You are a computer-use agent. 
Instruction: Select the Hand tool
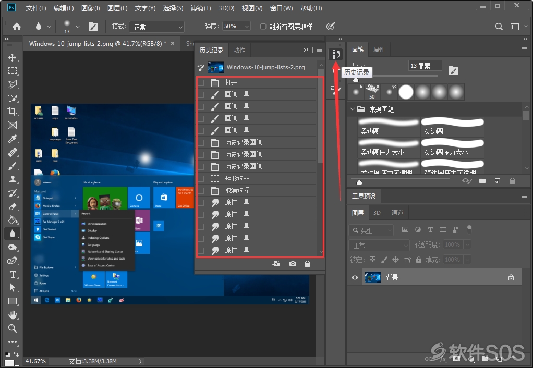(13, 315)
